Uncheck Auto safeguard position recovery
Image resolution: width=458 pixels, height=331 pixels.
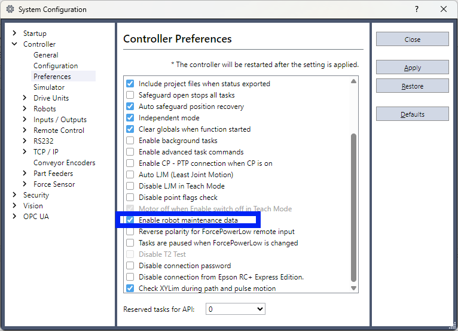click(x=130, y=107)
